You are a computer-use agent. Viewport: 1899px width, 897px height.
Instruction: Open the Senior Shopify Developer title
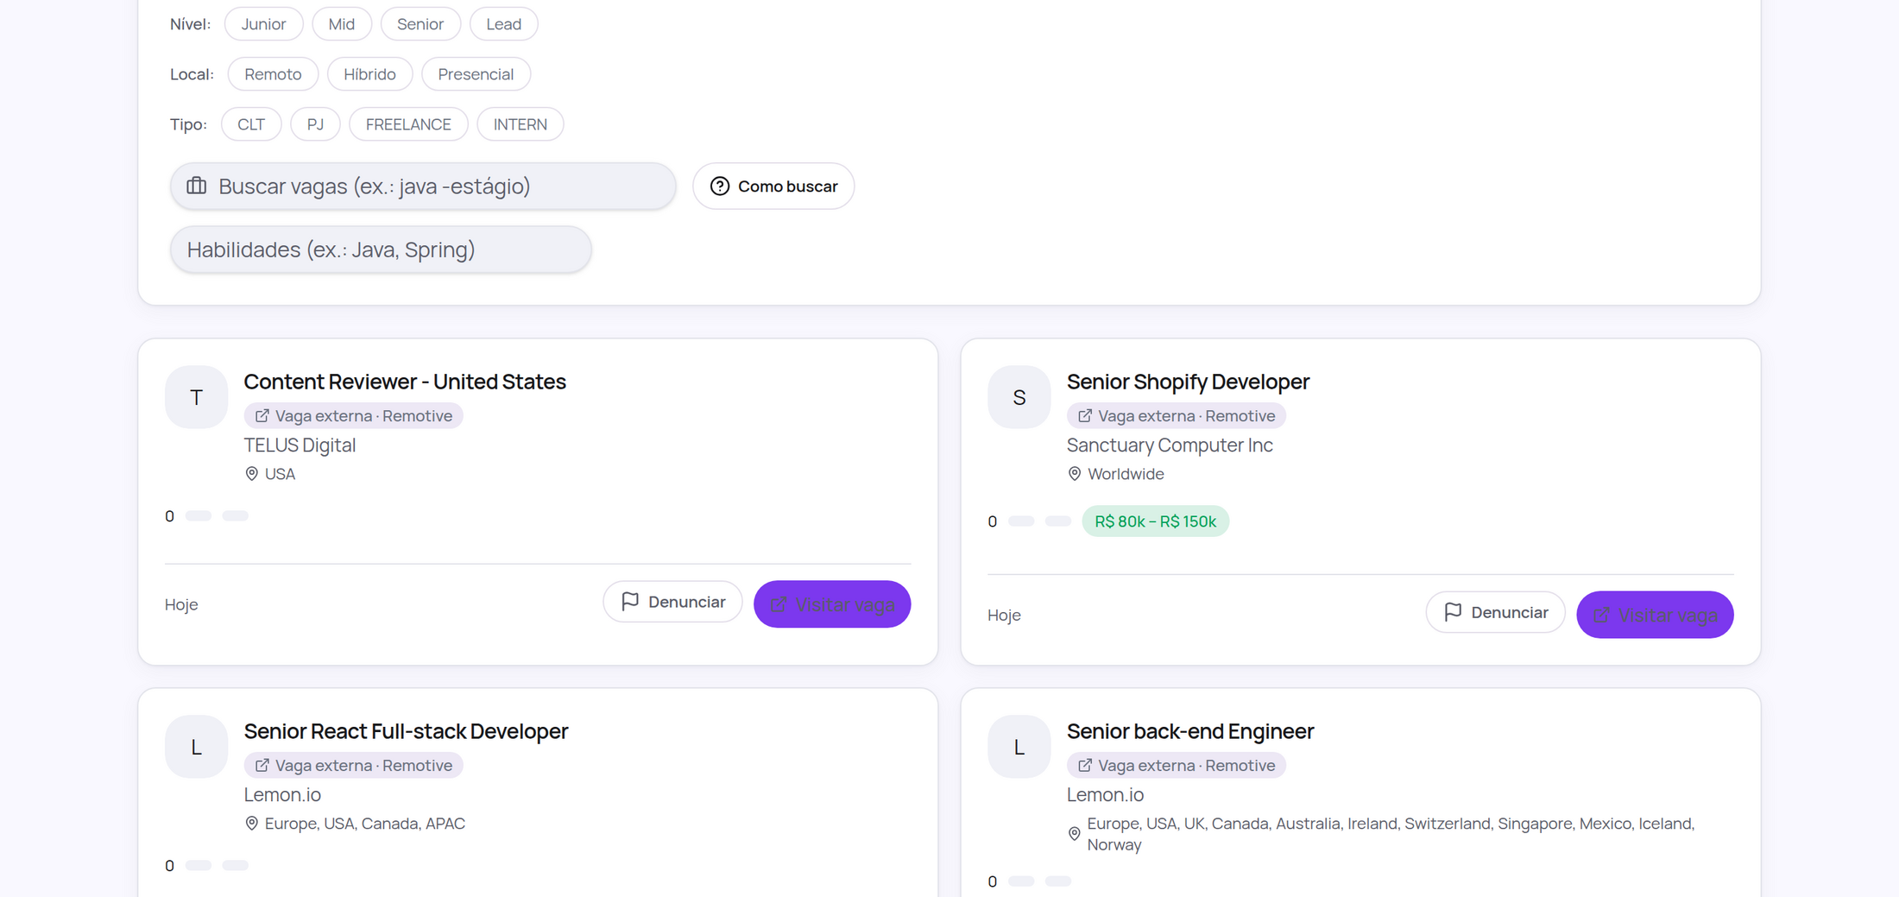1188,382
